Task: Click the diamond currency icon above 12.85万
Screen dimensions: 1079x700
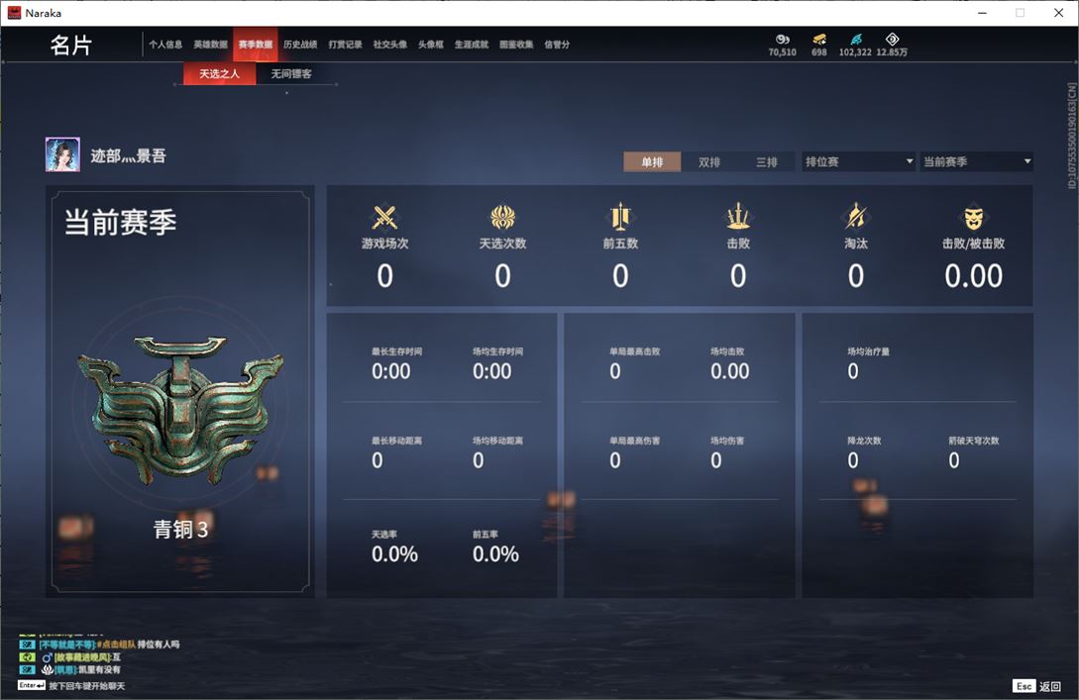Action: pyautogui.click(x=892, y=40)
